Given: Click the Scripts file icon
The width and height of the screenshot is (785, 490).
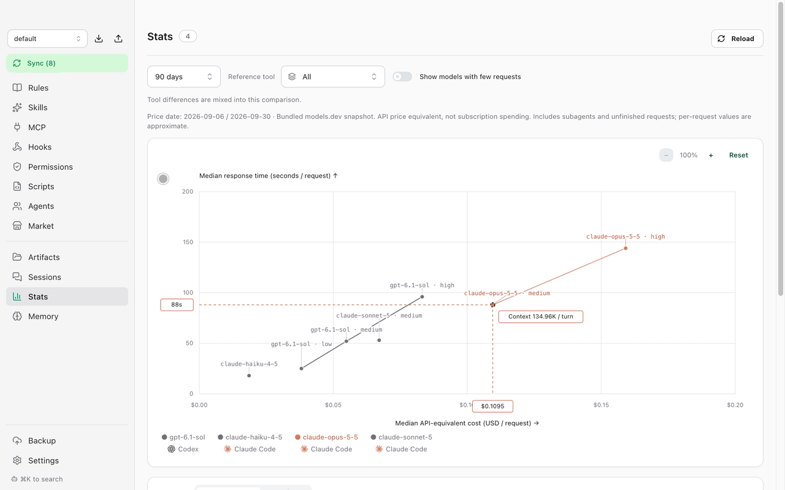Looking at the screenshot, I should point(17,186).
